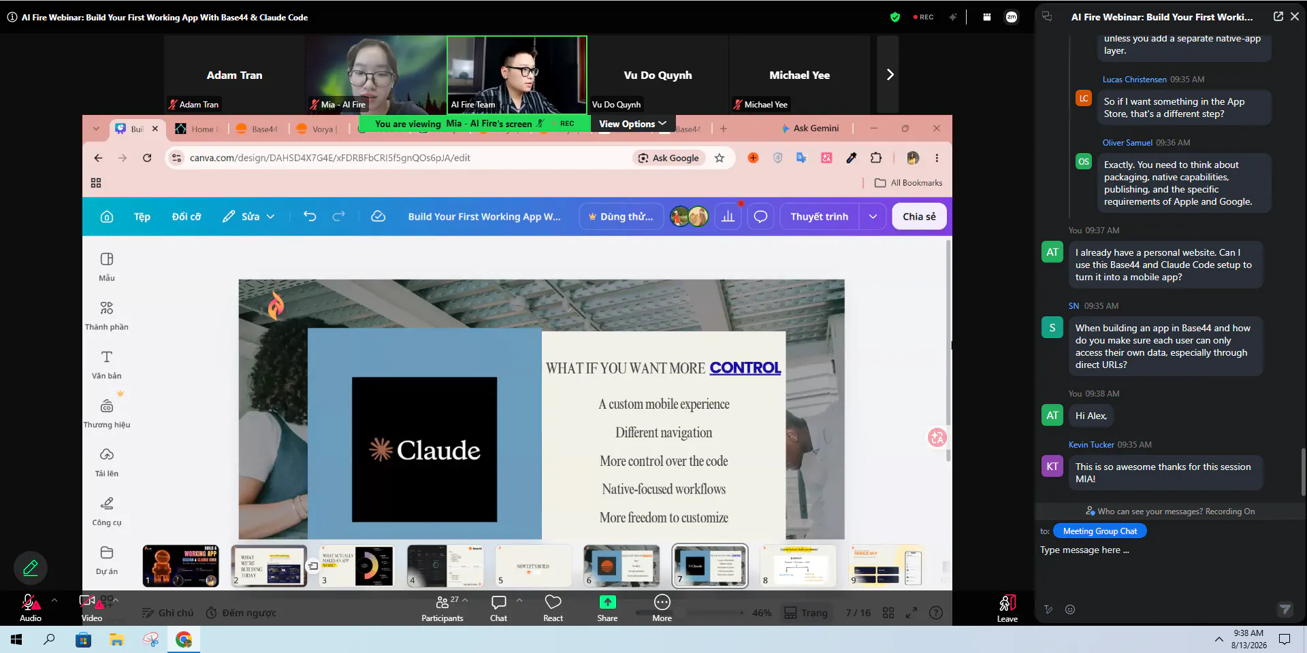This screenshot has height=653, width=1307.
Task: Open the Chrome three-dot menu
Action: 937,158
